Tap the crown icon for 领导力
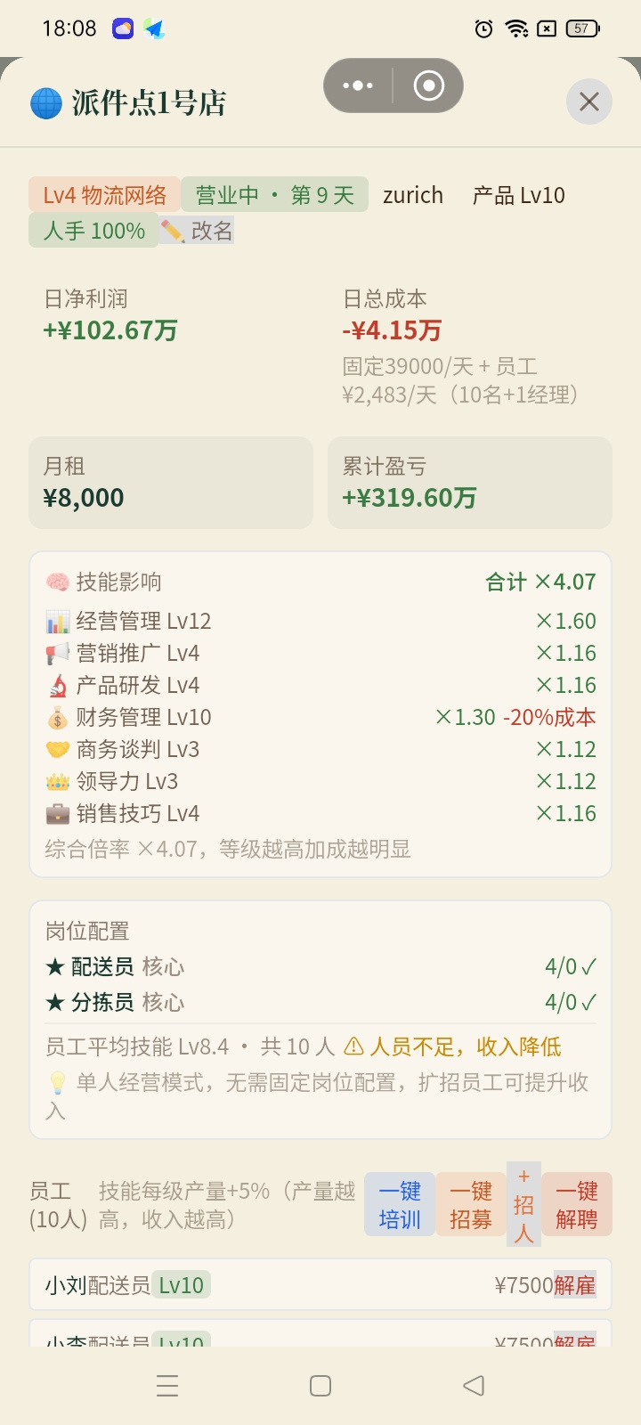641x1425 pixels. click(x=57, y=782)
